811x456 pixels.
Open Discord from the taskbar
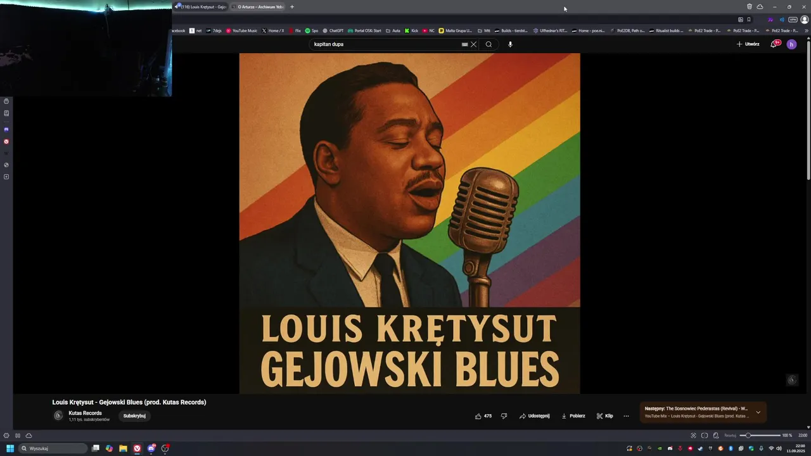tap(151, 448)
